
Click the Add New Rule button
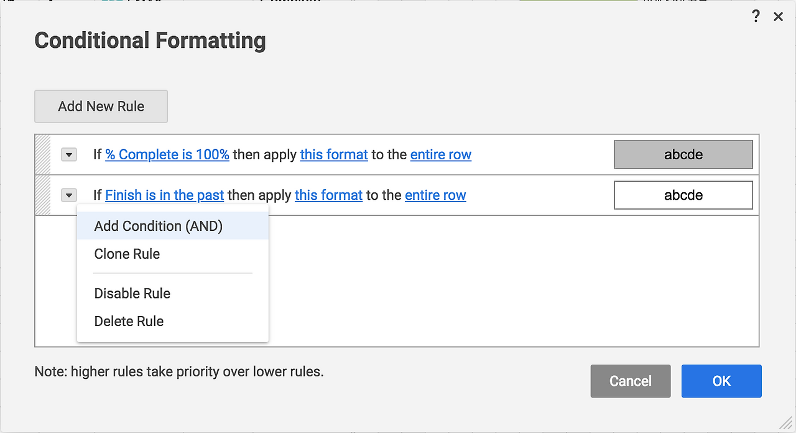101,106
